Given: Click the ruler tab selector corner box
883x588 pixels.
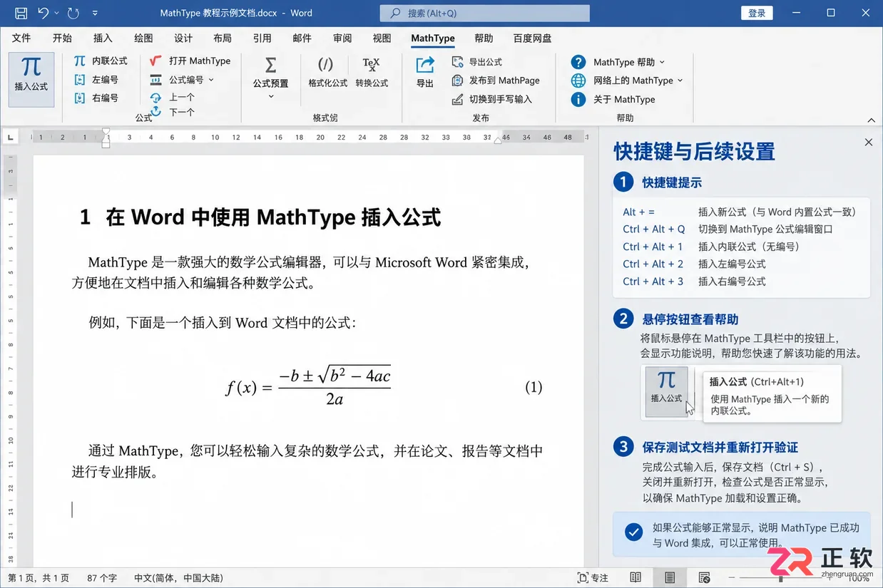Looking at the screenshot, I should point(11,137).
